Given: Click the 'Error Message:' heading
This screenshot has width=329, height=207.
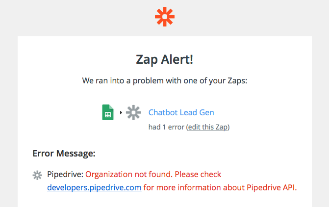Looking at the screenshot, I should click(x=64, y=154).
